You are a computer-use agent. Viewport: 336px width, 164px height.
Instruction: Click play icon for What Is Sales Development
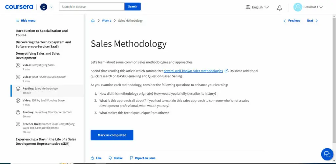click(18, 77)
